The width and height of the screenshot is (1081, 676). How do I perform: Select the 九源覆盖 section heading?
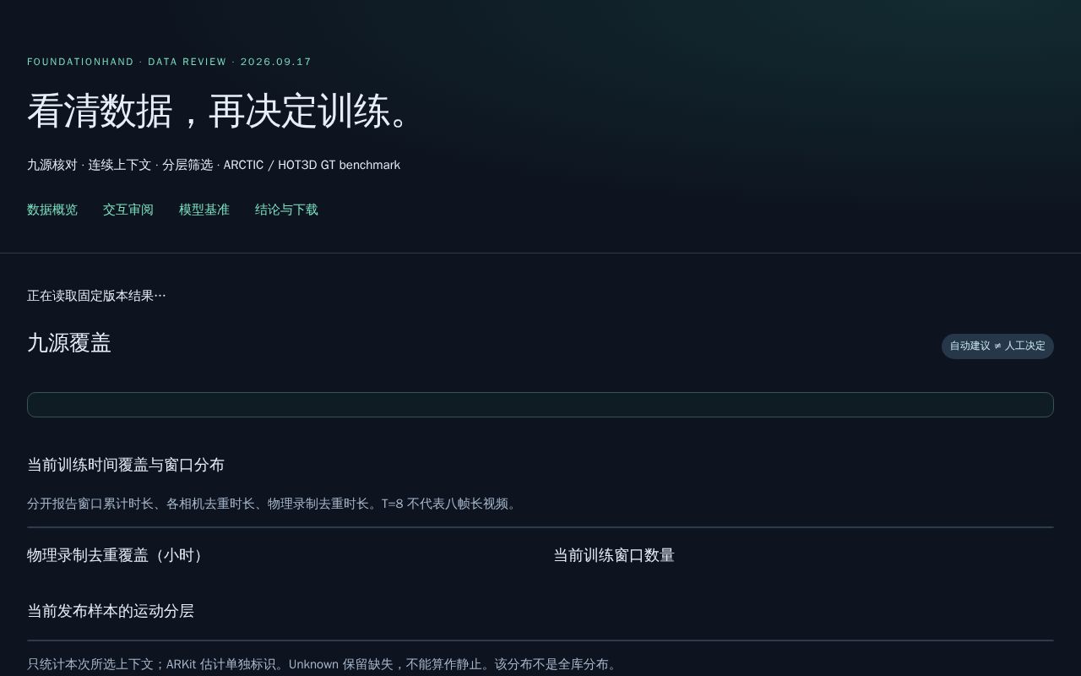click(69, 343)
